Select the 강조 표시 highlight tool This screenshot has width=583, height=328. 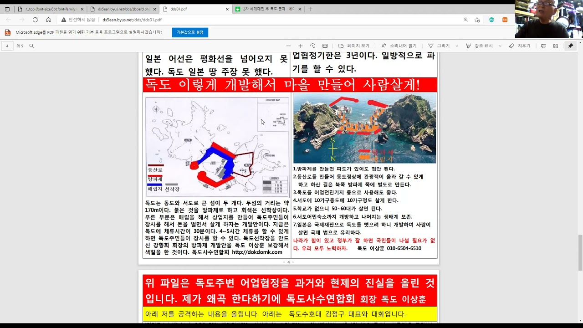(479, 46)
